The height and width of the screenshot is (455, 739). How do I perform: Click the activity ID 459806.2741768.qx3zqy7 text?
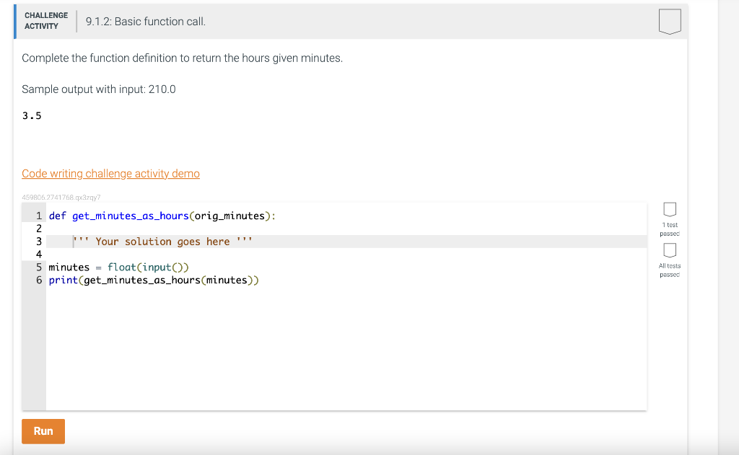click(61, 198)
